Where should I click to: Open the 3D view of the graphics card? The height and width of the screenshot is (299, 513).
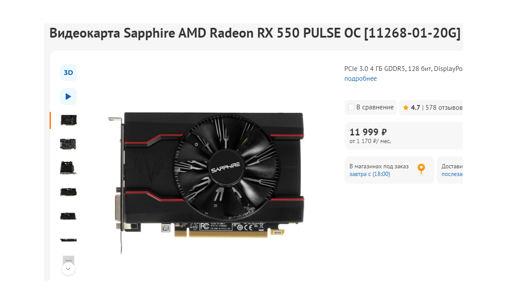coord(68,73)
